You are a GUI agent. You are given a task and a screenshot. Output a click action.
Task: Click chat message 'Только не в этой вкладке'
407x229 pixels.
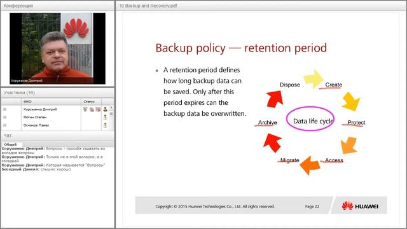pyautogui.click(x=52, y=159)
